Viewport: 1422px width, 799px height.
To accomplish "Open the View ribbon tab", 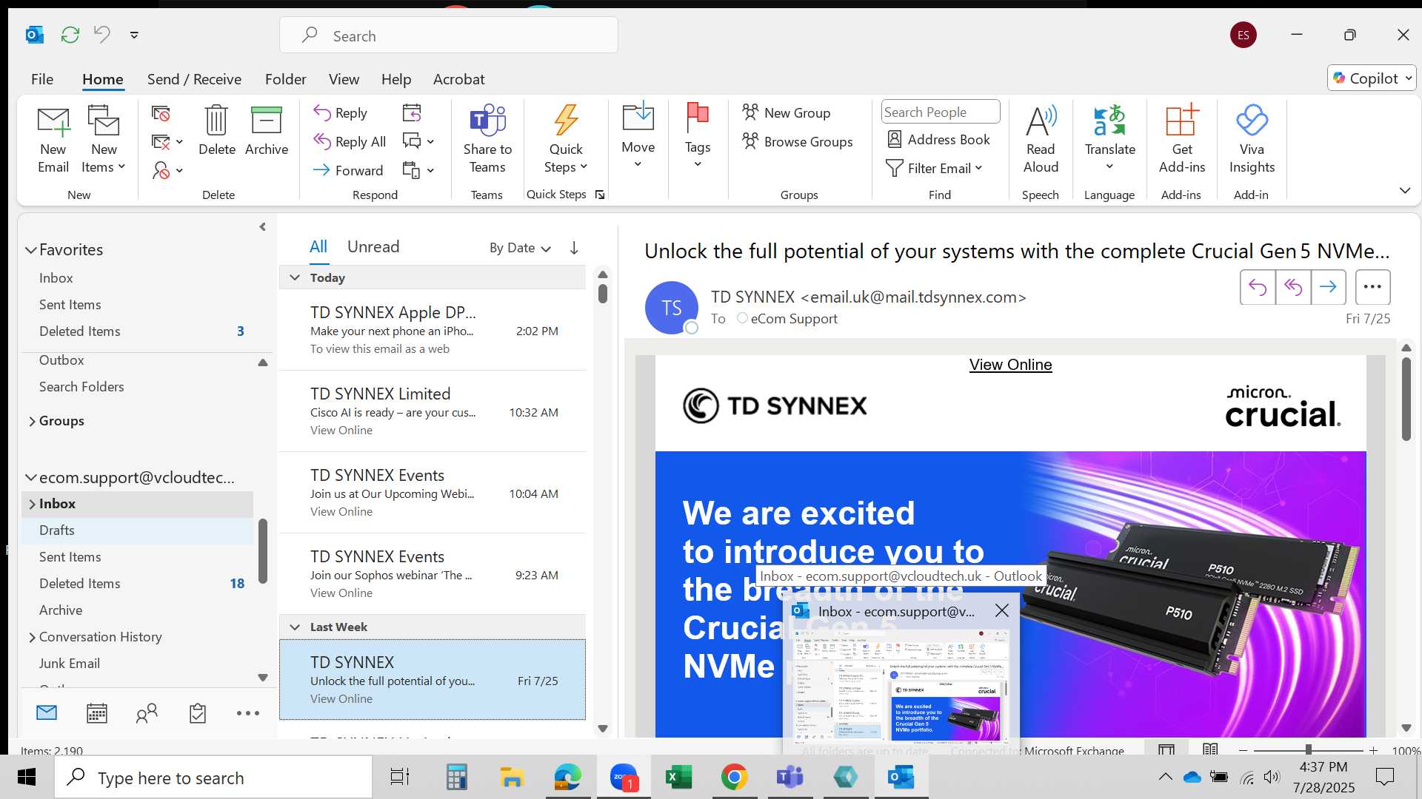I will [x=344, y=79].
